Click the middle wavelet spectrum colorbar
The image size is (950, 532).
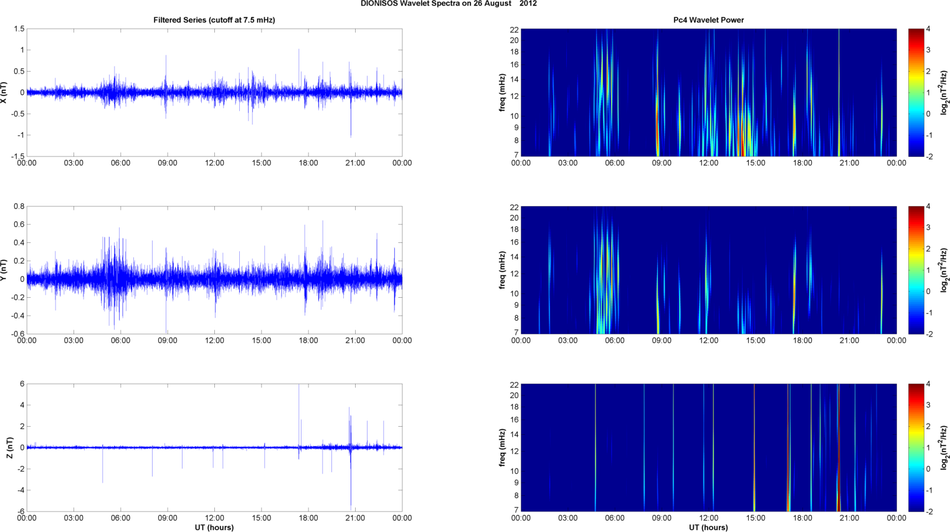click(915, 270)
